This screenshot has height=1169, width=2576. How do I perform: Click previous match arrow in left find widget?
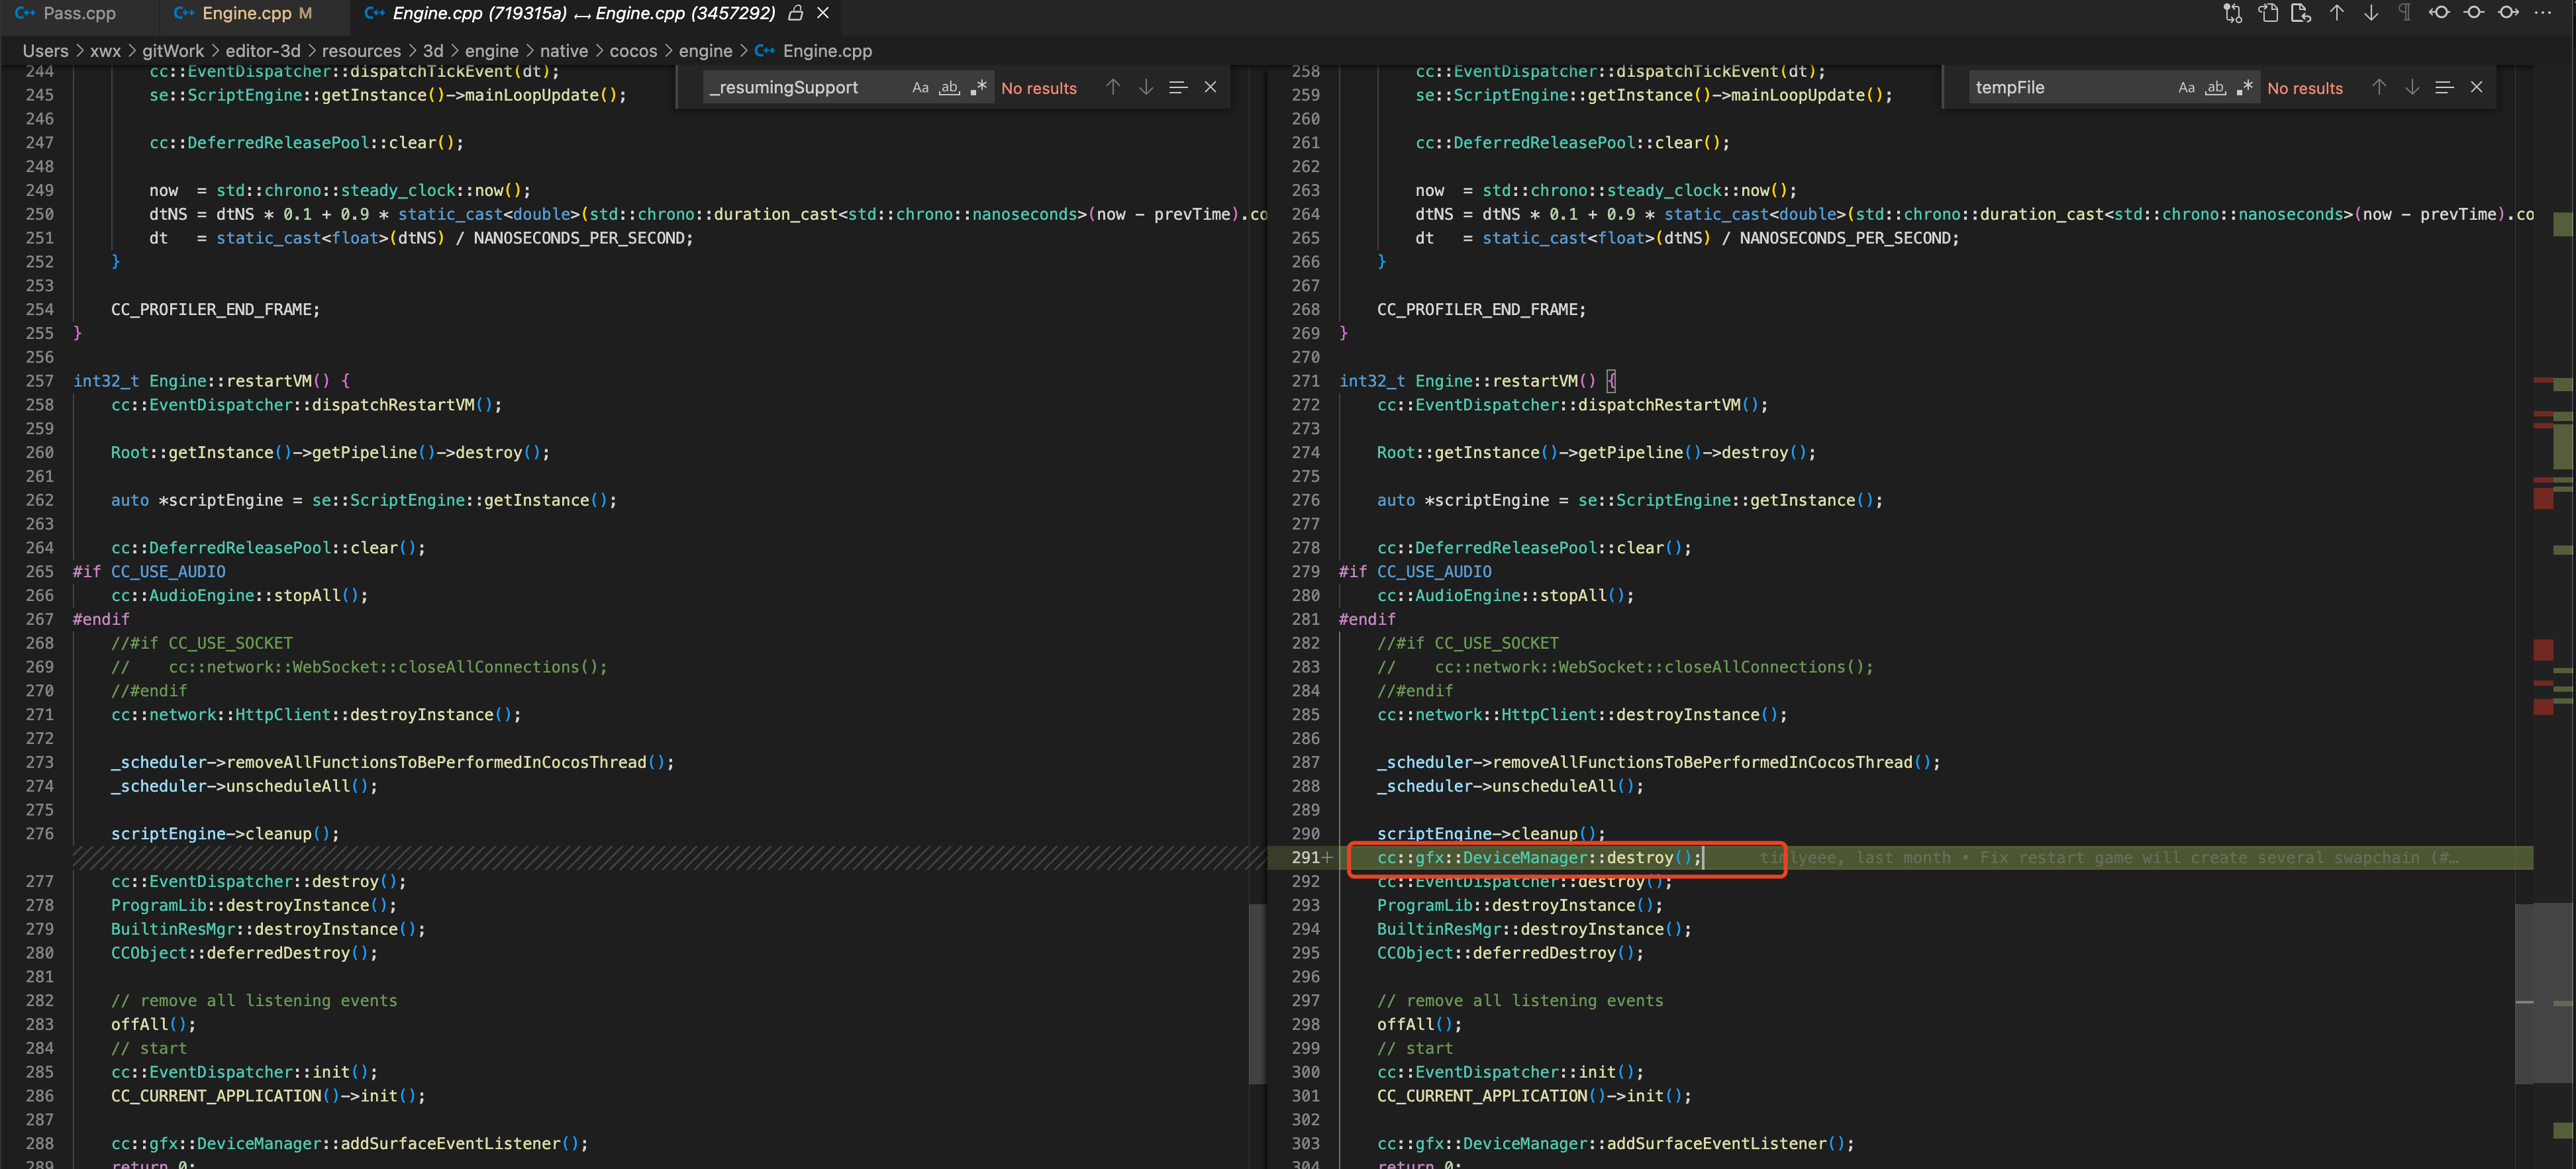pos(1113,88)
